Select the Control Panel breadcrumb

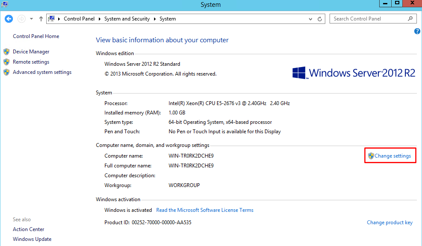[78, 19]
